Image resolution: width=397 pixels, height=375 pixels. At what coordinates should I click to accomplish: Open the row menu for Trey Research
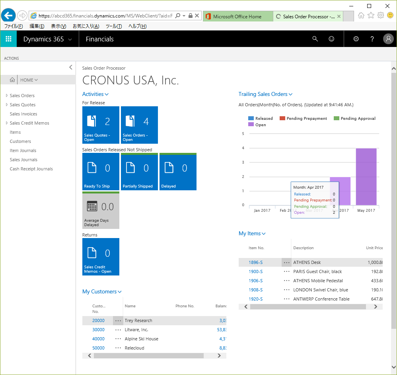118,320
